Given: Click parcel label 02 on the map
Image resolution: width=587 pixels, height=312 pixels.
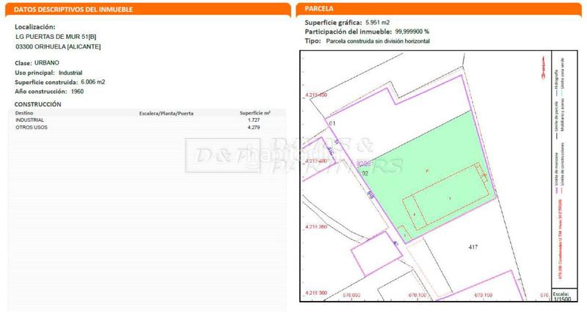Looking at the screenshot, I should coord(364,173).
